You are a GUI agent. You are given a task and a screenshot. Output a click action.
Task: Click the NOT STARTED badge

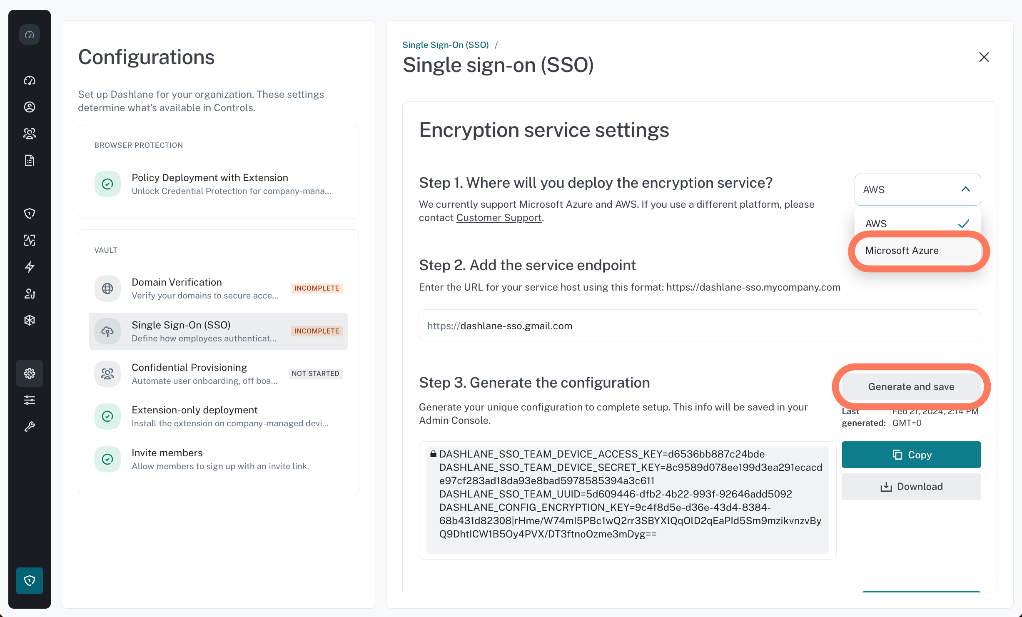[x=315, y=373]
